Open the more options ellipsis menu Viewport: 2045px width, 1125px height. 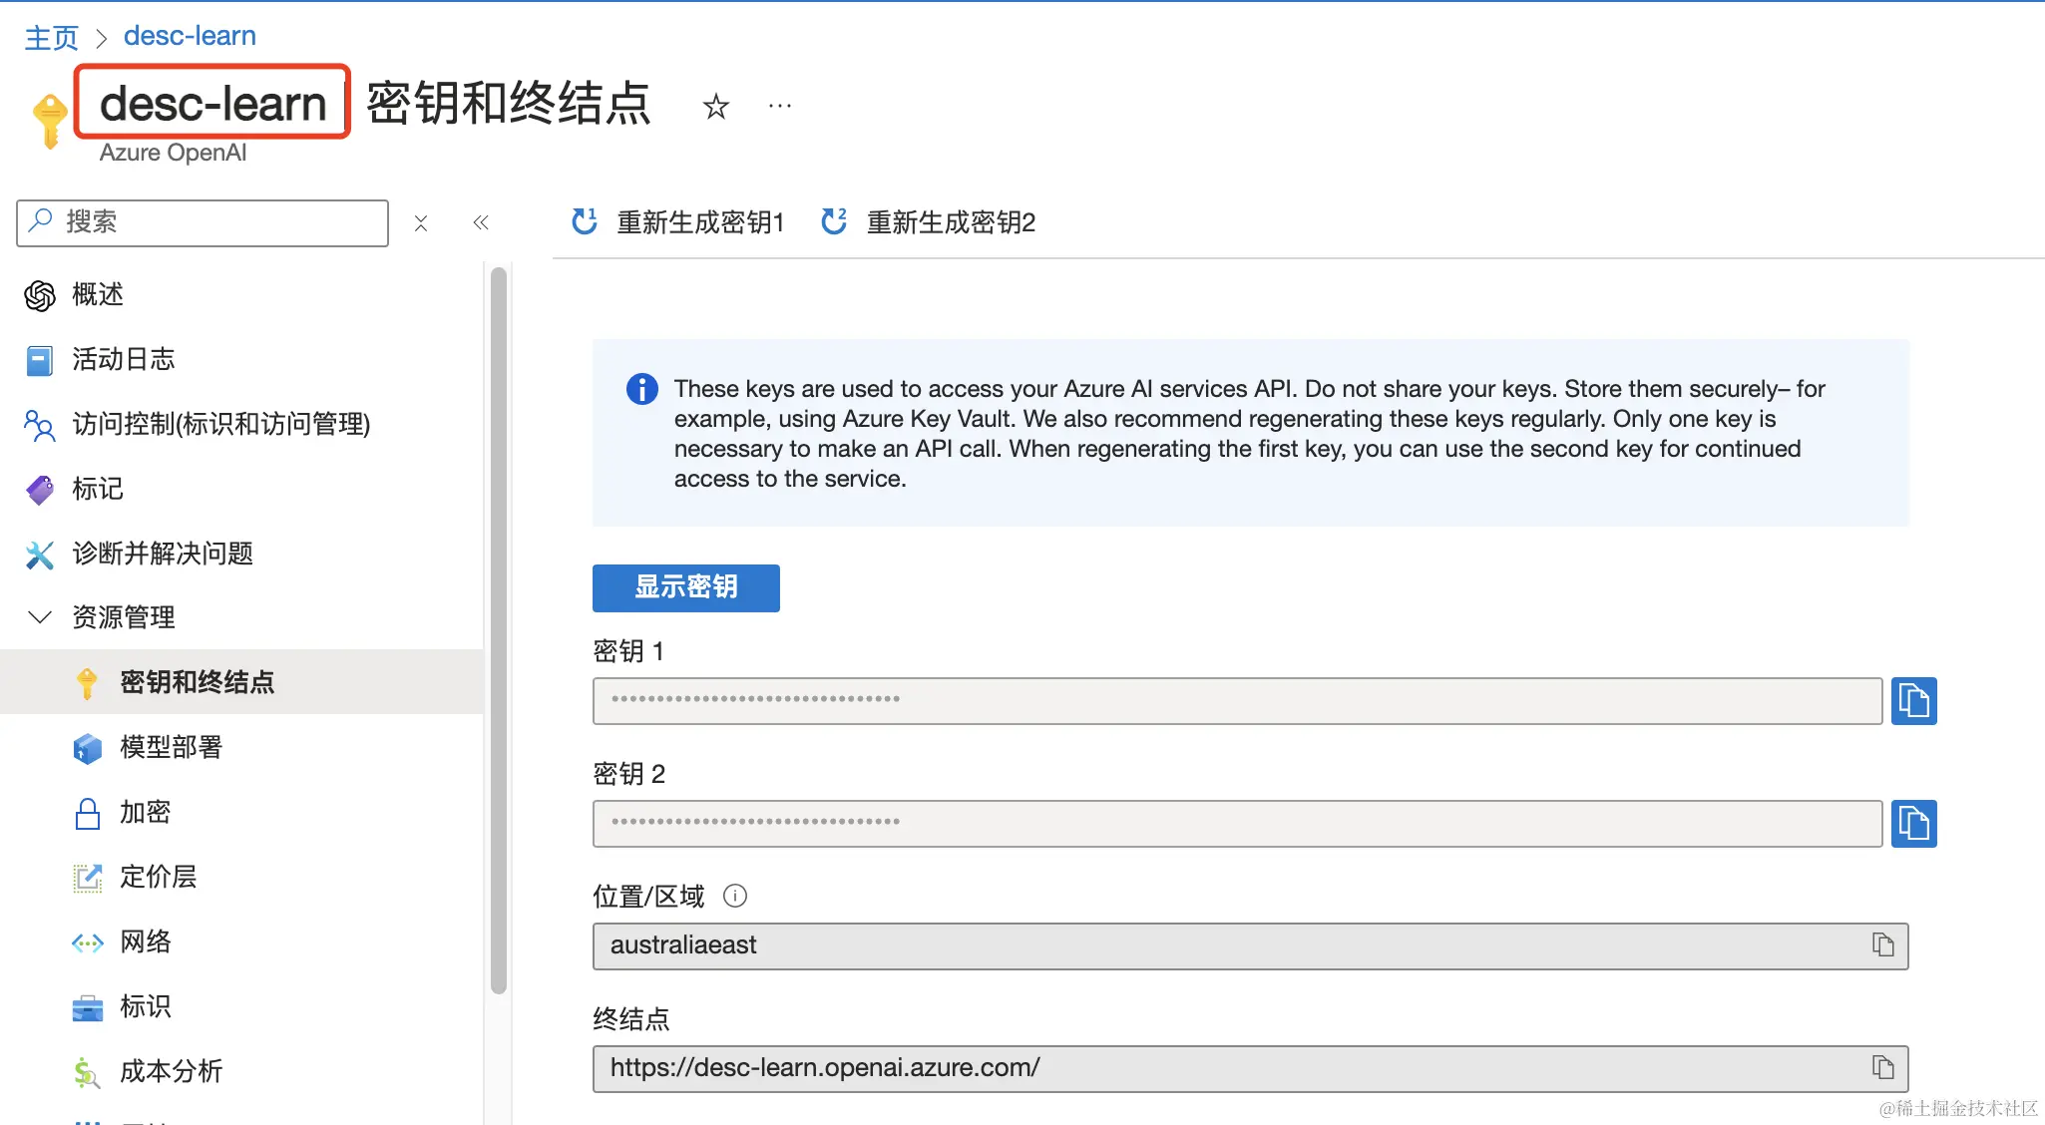point(780,106)
